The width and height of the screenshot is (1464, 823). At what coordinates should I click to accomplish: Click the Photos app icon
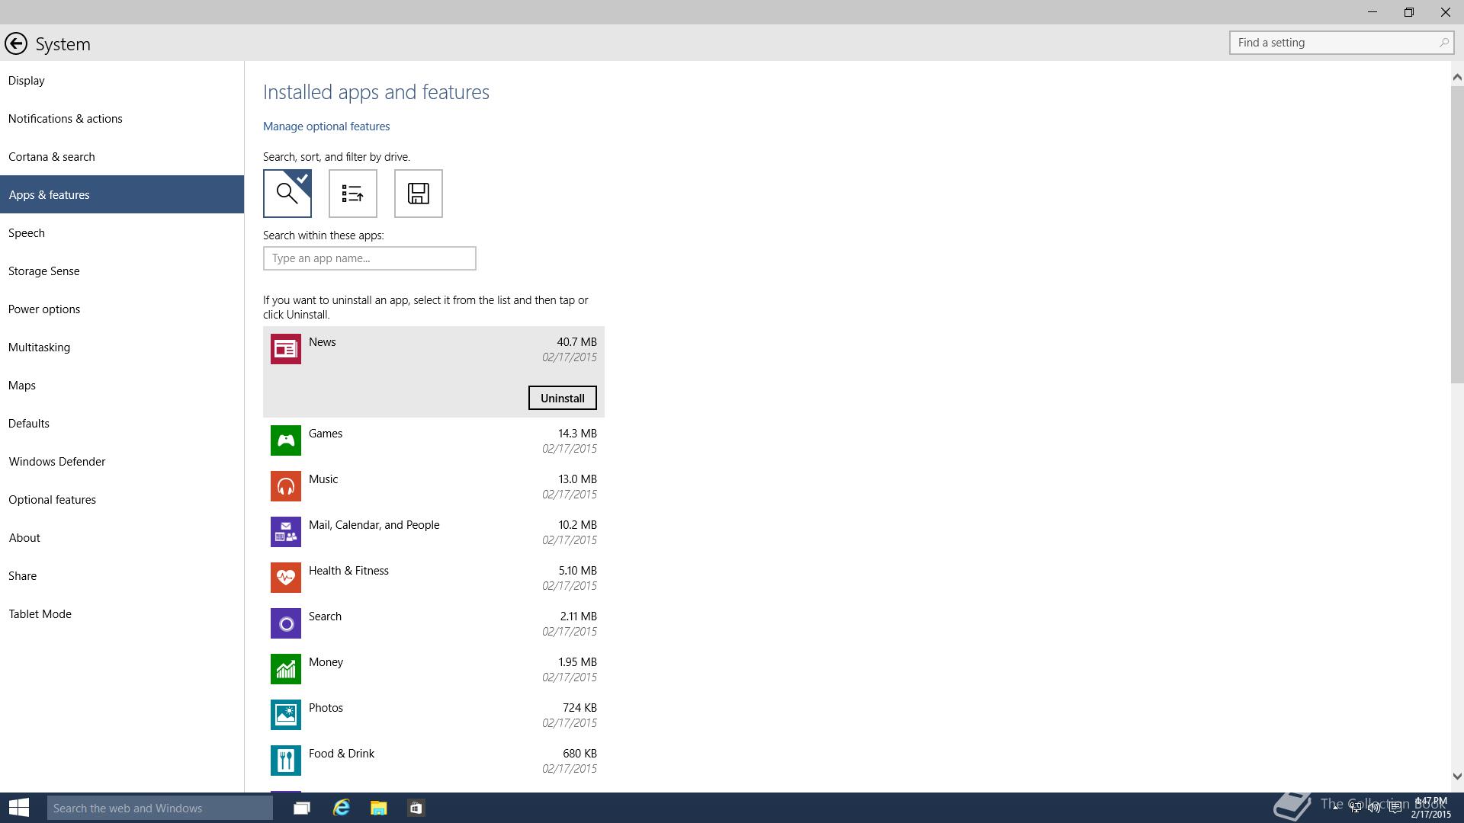click(x=286, y=715)
